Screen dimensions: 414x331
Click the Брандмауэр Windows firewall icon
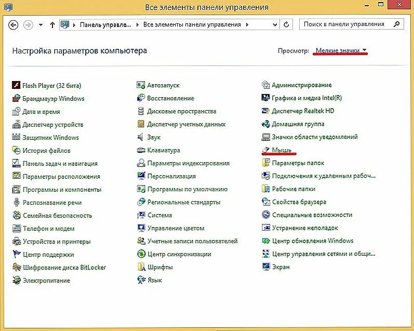click(17, 98)
